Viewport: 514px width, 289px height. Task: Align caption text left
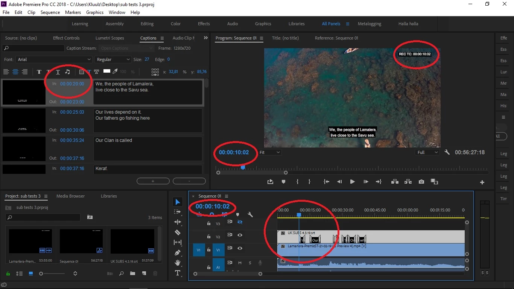(6, 71)
